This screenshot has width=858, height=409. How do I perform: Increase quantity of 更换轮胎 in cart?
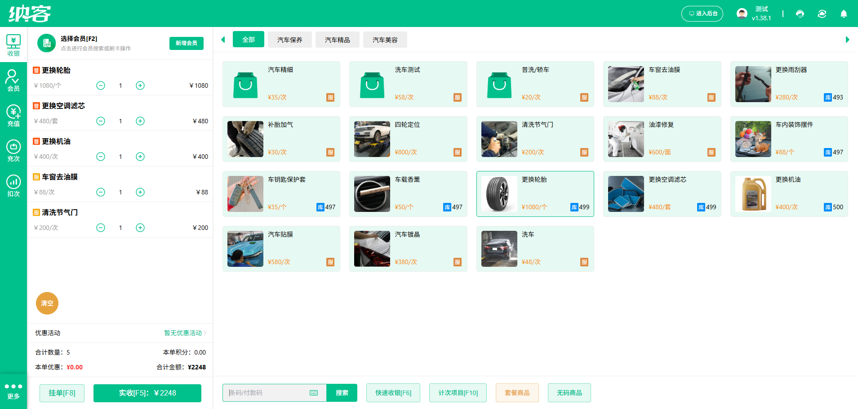tap(140, 85)
